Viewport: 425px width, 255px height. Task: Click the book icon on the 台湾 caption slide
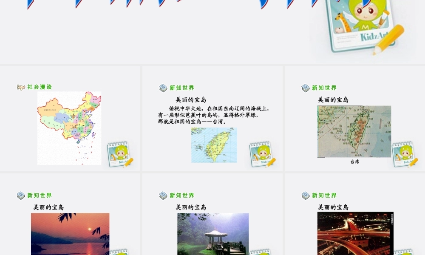click(306, 88)
